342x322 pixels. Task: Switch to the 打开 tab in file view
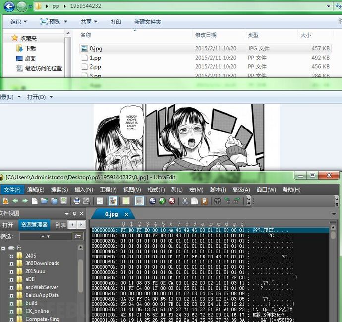point(8,225)
